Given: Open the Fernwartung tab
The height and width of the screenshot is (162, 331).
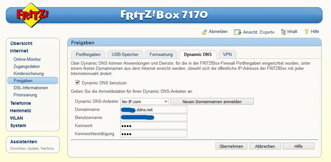Looking at the screenshot, I should click(x=161, y=55).
